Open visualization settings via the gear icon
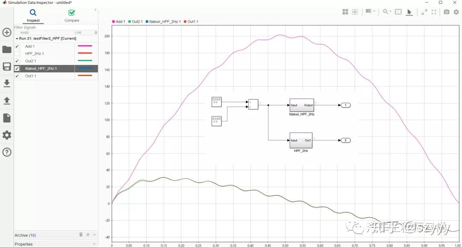 click(456, 12)
